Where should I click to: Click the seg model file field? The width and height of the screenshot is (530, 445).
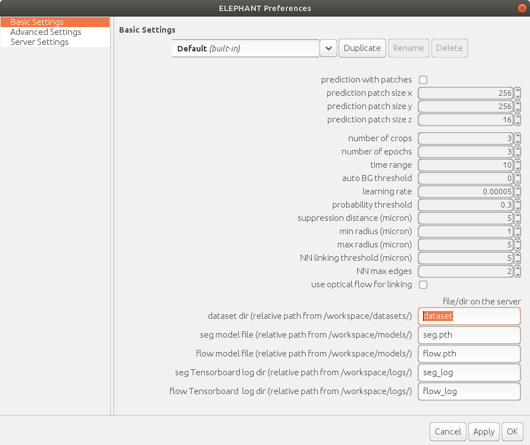[469, 335]
